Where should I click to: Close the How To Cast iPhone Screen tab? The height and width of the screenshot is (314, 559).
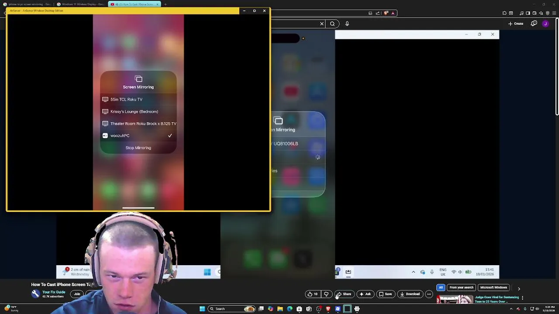158,4
